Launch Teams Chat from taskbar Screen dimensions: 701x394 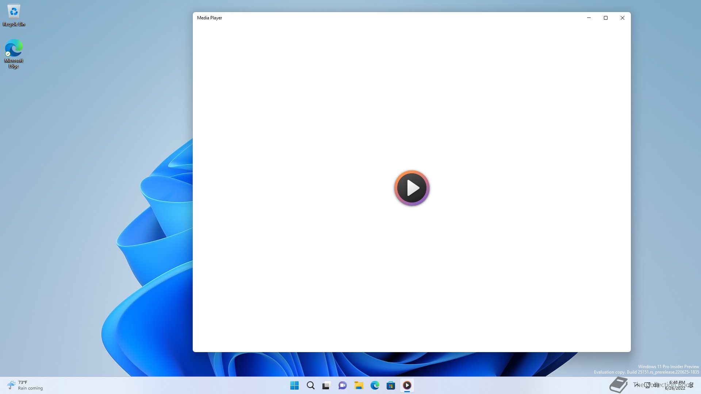click(342, 385)
